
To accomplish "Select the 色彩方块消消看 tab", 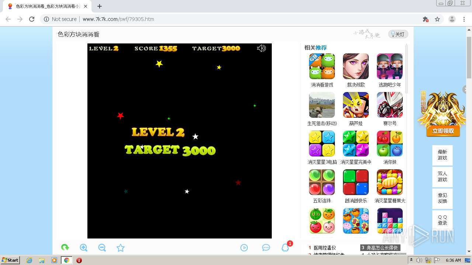I will coord(47,6).
